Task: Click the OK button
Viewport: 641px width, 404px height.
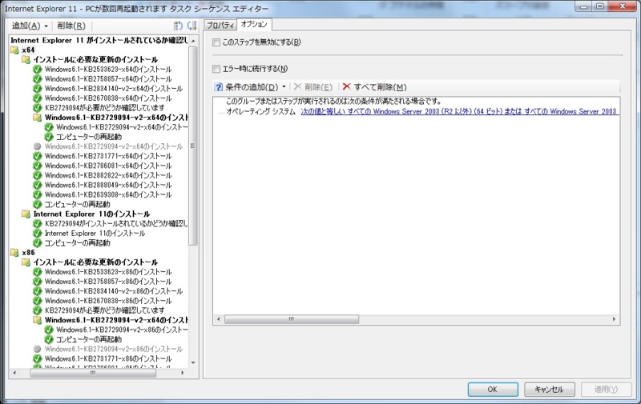Action: [493, 390]
